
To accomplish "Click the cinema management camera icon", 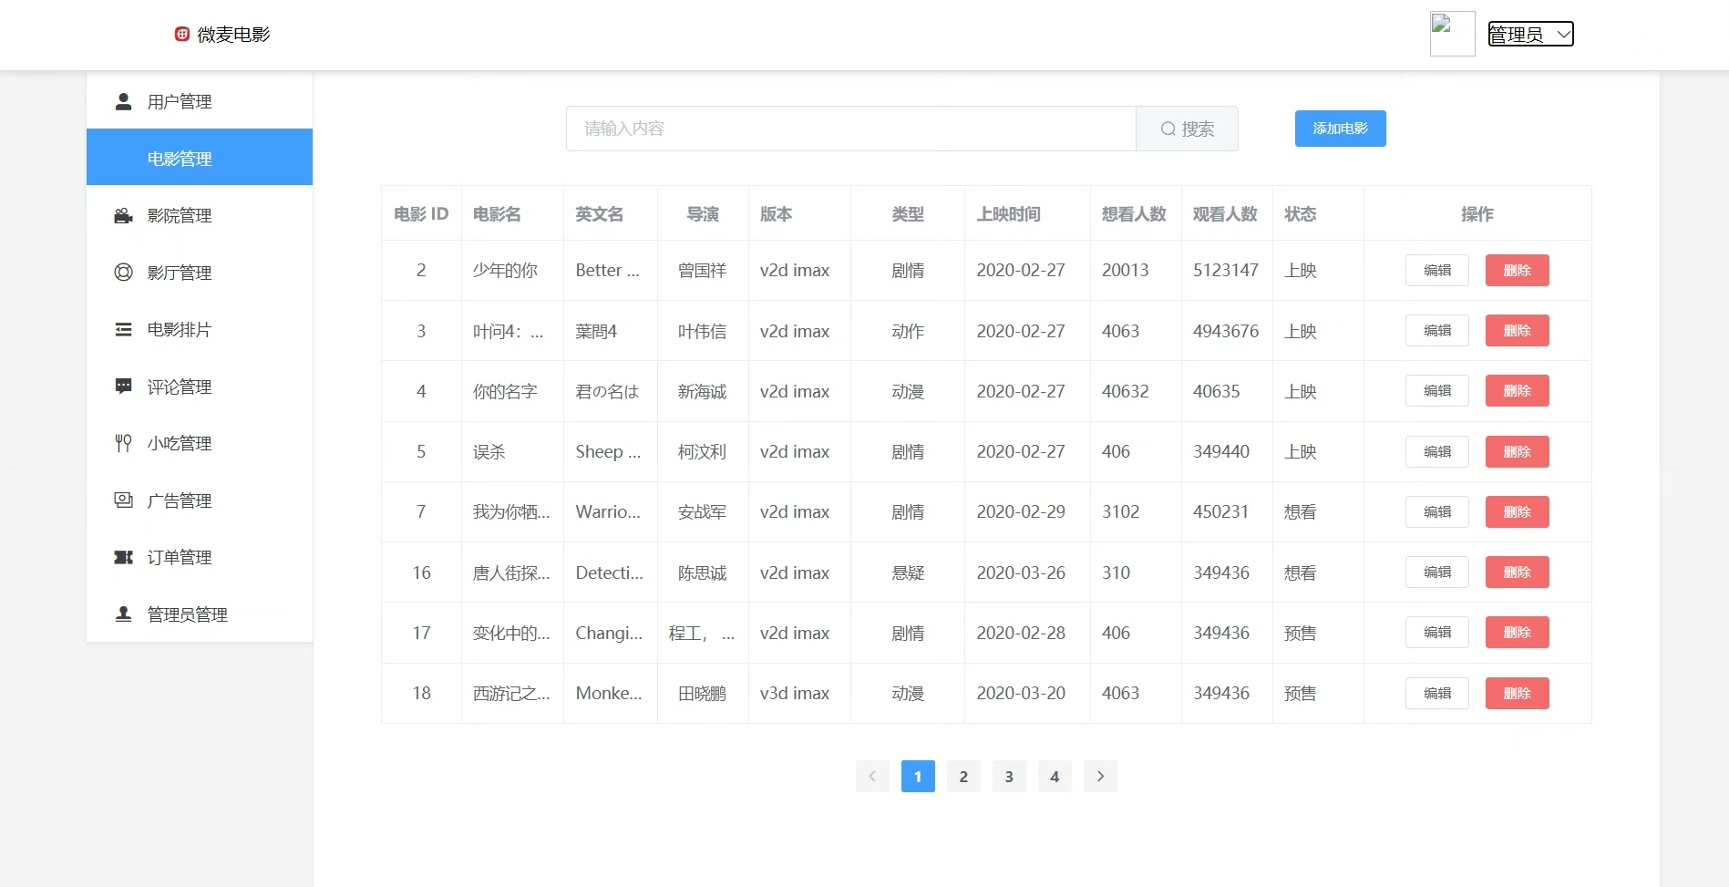I will point(123,216).
